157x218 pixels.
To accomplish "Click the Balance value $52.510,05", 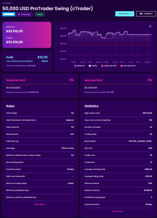I will coord(14,31).
